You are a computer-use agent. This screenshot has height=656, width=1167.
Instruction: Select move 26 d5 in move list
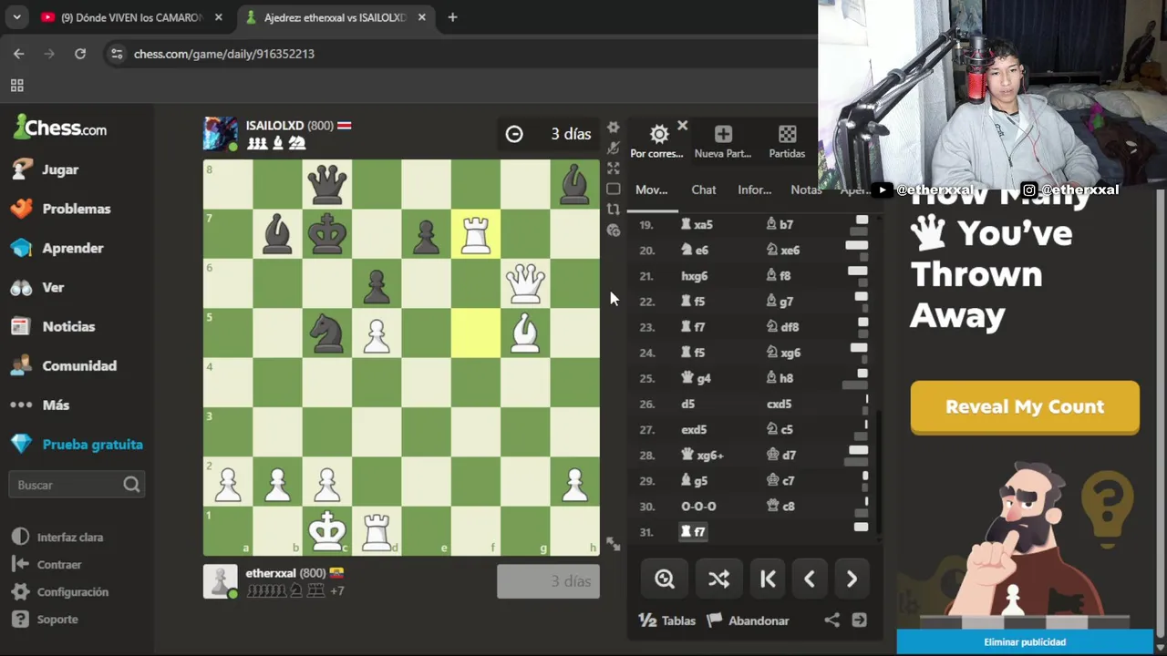688,404
